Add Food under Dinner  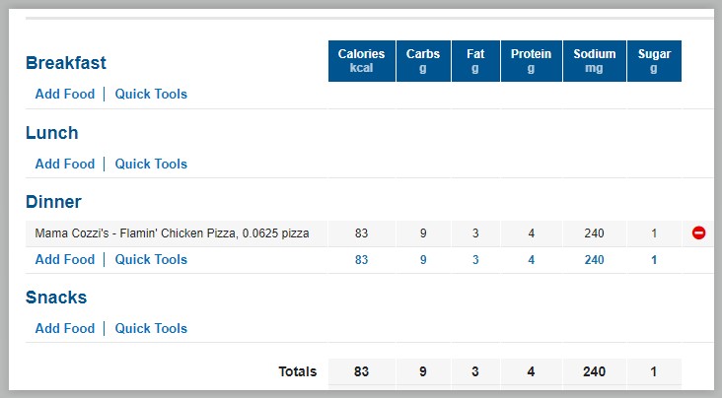(x=65, y=259)
